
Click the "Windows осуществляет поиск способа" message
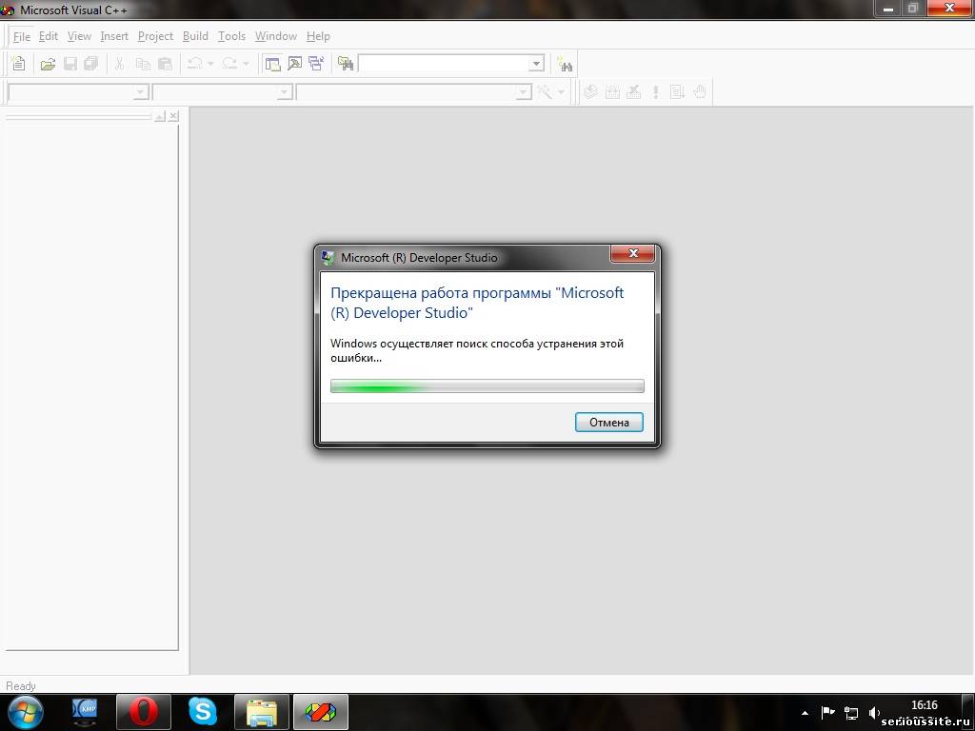coord(477,350)
